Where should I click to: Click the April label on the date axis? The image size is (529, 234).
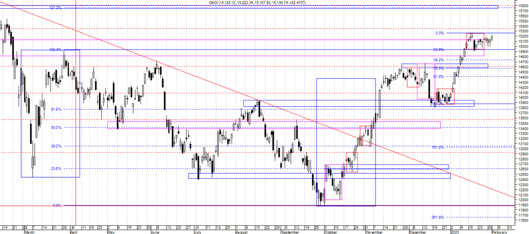[x=74, y=232]
